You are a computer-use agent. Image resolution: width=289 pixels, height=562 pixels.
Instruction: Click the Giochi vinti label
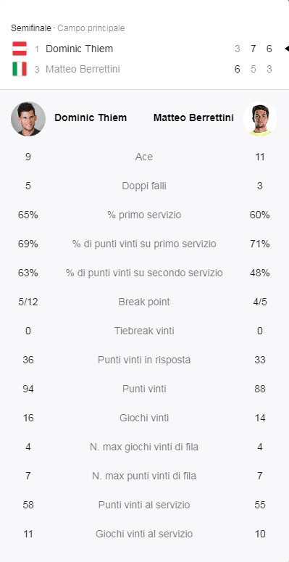click(x=144, y=418)
